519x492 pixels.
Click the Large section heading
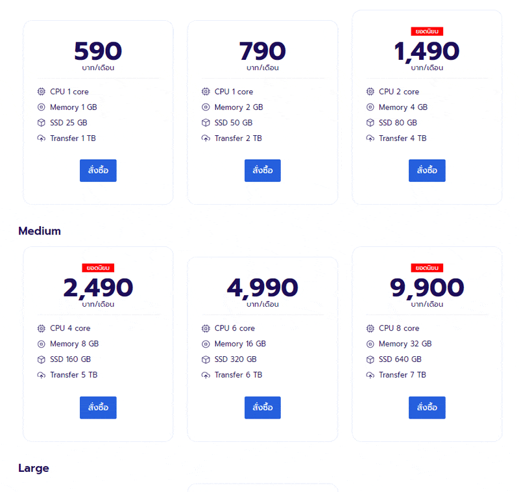coord(34,468)
